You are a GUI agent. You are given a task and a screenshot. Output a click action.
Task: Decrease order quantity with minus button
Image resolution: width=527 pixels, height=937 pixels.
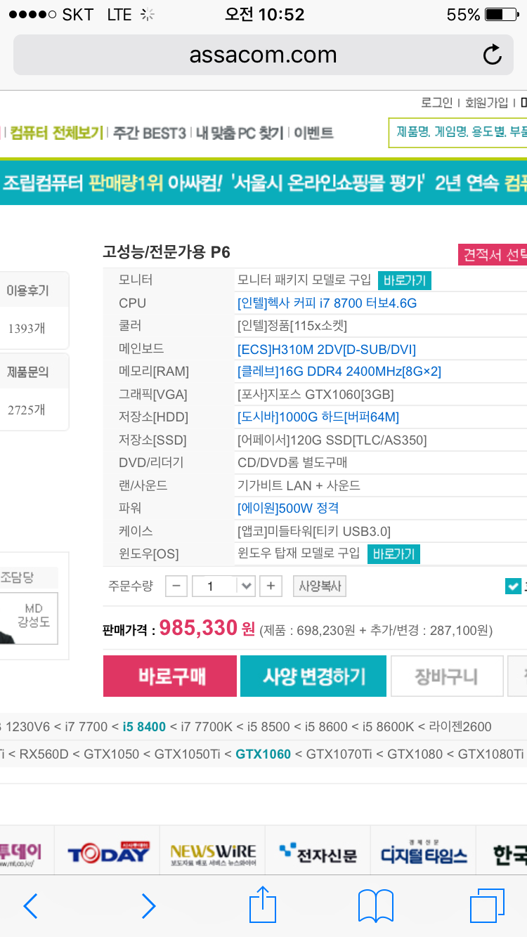(176, 586)
